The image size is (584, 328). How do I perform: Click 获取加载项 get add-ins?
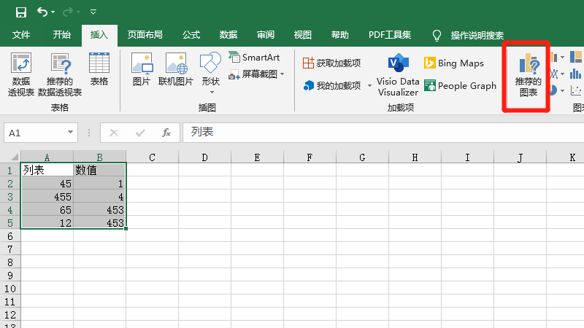pyautogui.click(x=331, y=63)
